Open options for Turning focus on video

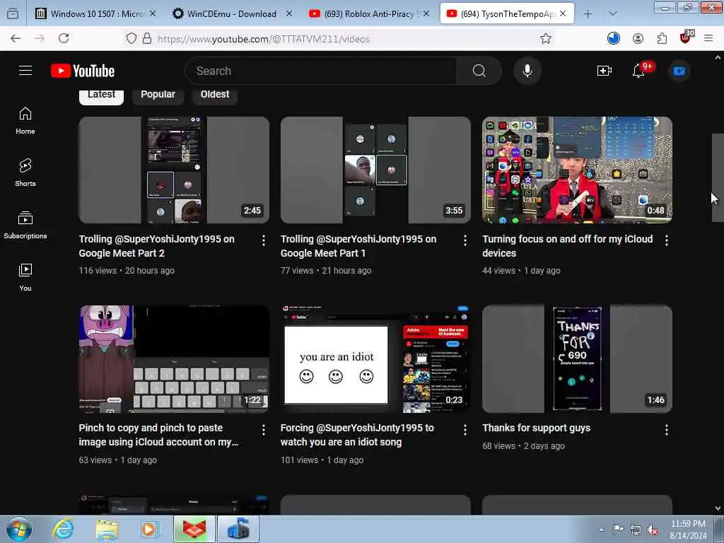click(x=666, y=240)
